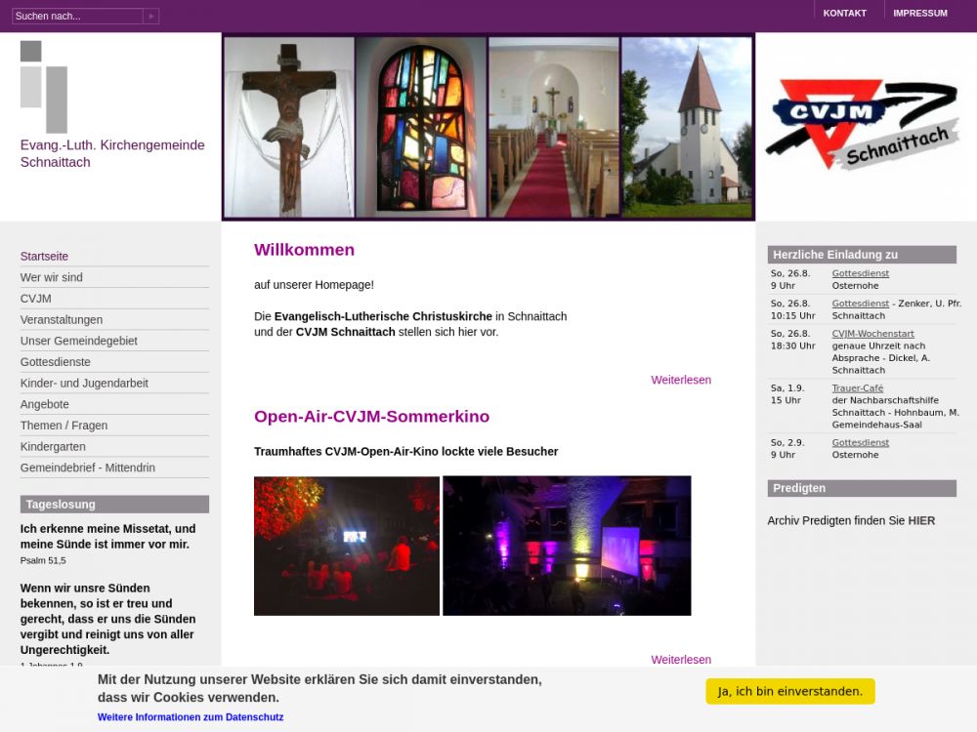Open the Kontakt page
Screen dimensions: 977x732
[x=844, y=13]
